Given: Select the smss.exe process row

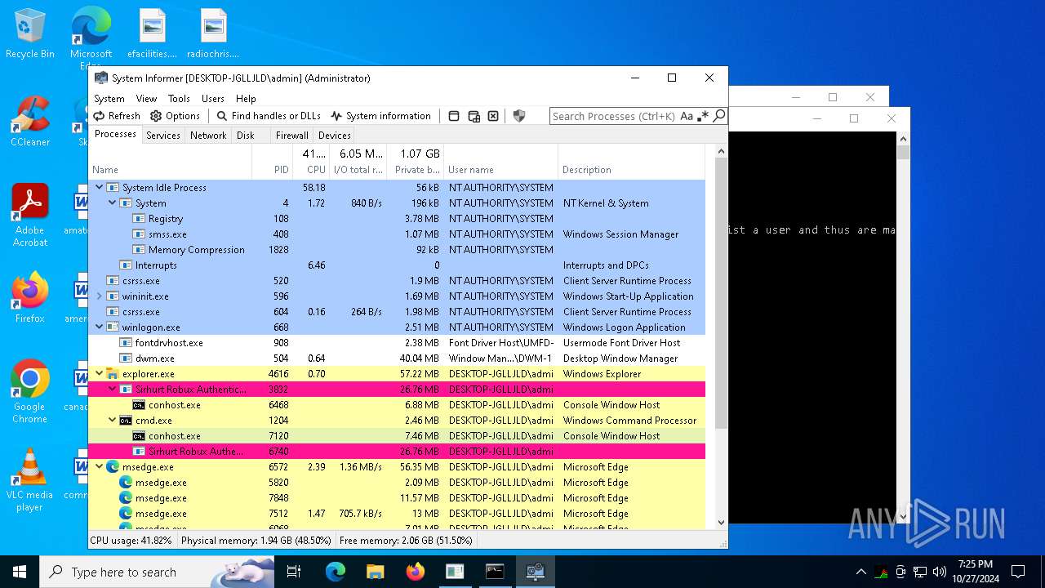Looking at the screenshot, I should tap(397, 234).
